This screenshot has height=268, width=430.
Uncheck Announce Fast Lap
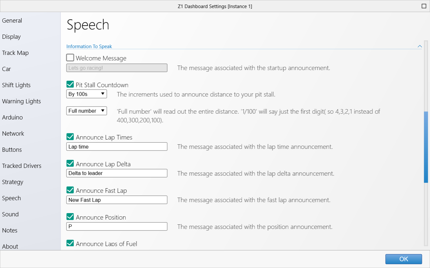click(70, 190)
